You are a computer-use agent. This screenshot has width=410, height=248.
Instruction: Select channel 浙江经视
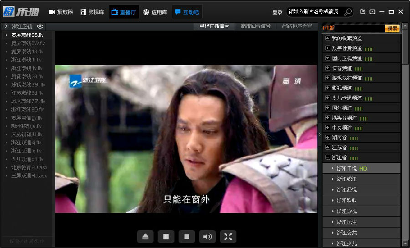(x=361, y=190)
